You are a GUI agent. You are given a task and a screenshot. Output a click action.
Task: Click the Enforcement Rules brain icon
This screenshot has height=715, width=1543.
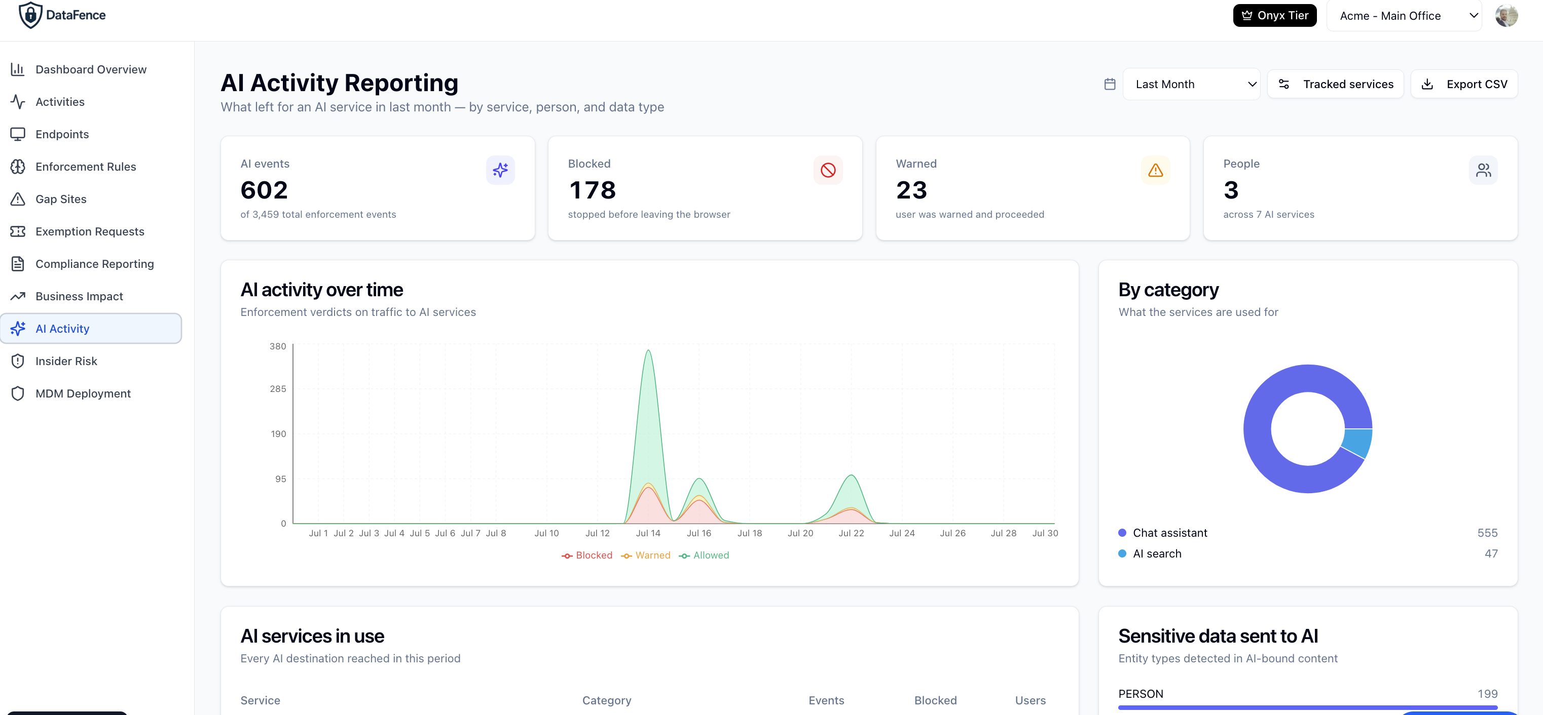[x=18, y=166]
